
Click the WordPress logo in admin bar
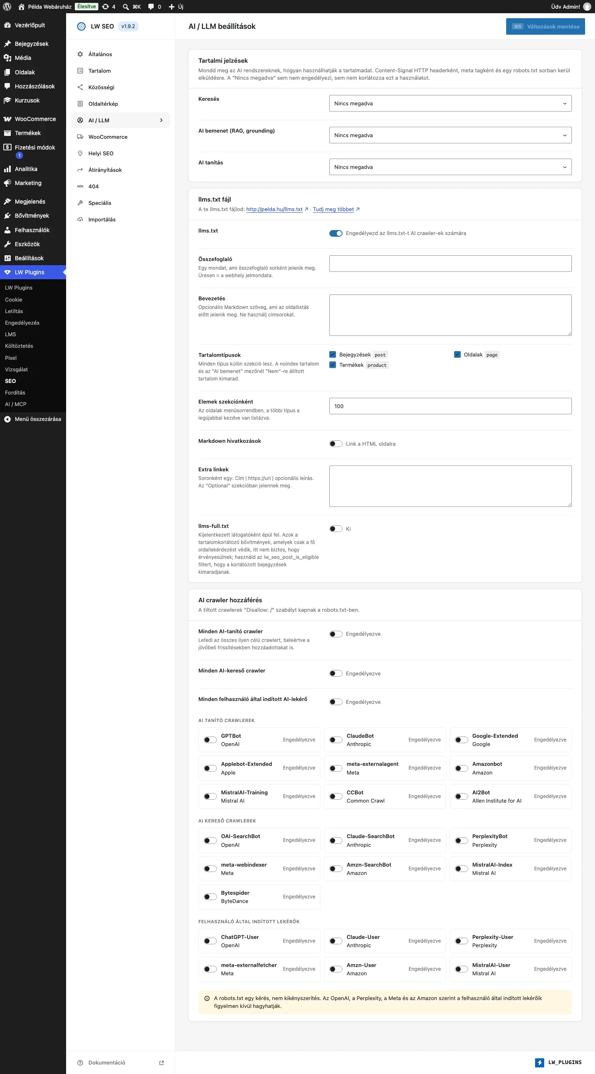click(7, 7)
